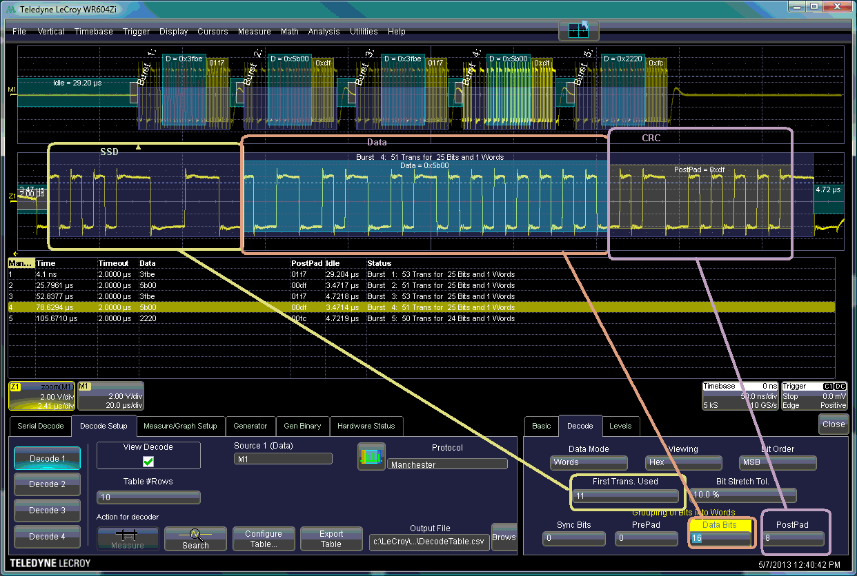Click the Search magnifier icon button
857x576 pixels.
tap(195, 538)
